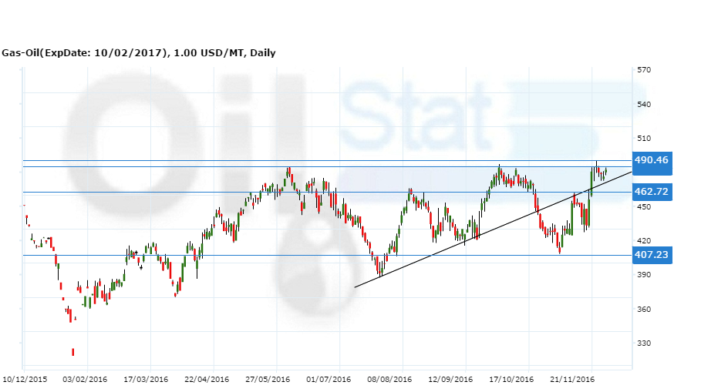701x392 pixels.
Task: Click the 407.23 support price label
Action: click(652, 256)
